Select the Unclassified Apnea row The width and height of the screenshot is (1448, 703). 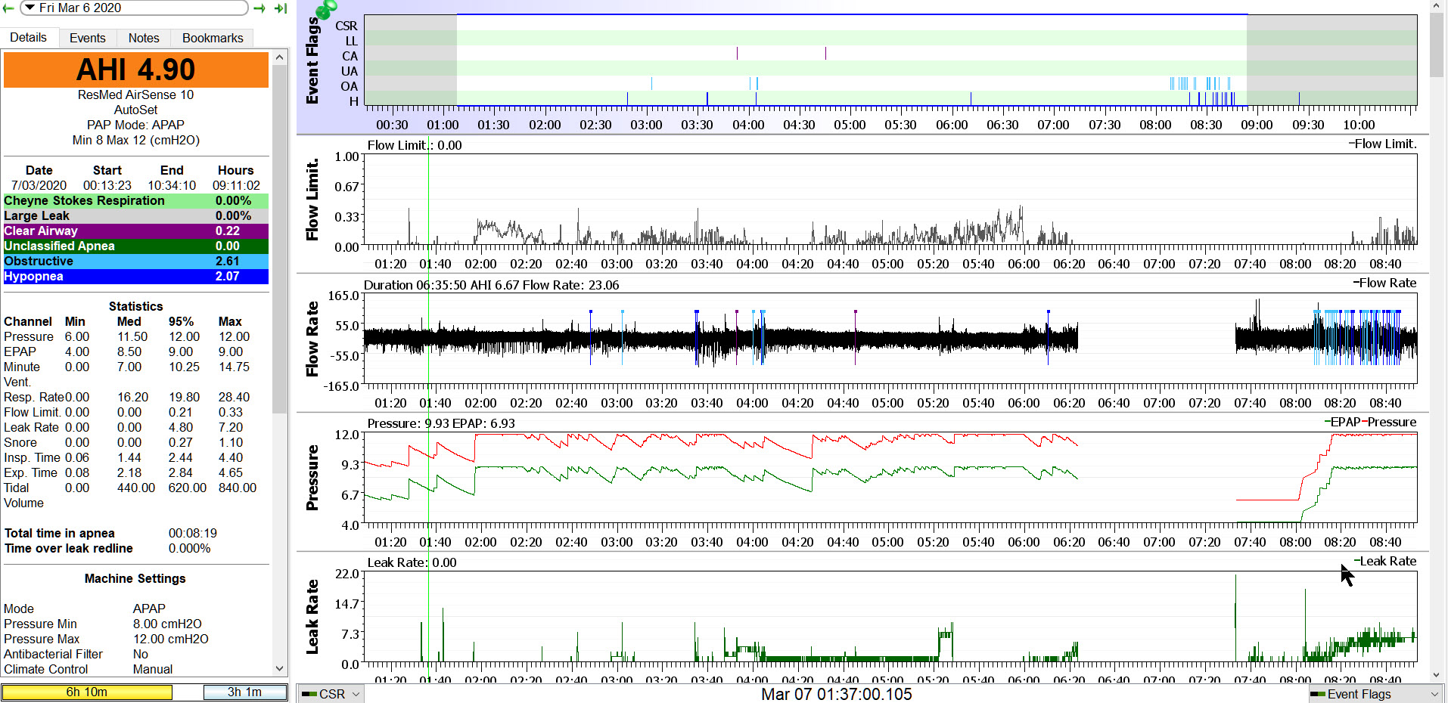pyautogui.click(x=136, y=246)
